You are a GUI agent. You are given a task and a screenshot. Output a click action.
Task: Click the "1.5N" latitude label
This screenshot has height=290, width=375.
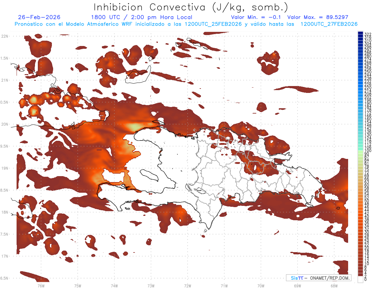5,58
